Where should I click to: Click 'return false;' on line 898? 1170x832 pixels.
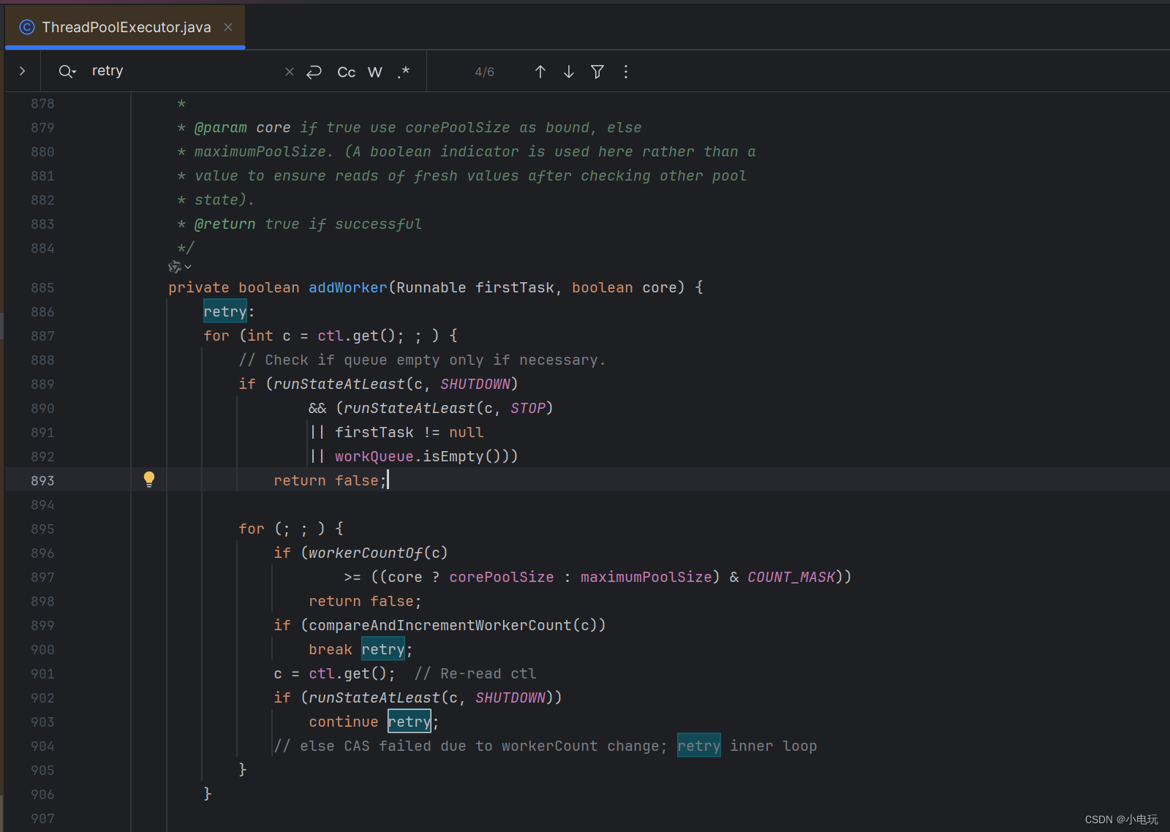pos(365,601)
